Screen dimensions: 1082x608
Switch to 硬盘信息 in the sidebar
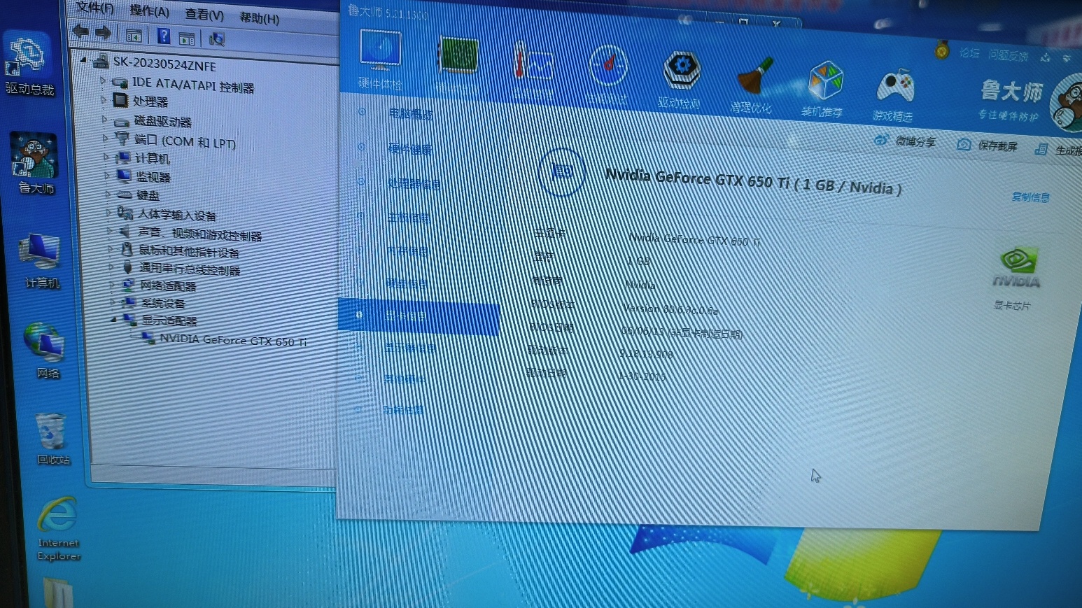[407, 283]
